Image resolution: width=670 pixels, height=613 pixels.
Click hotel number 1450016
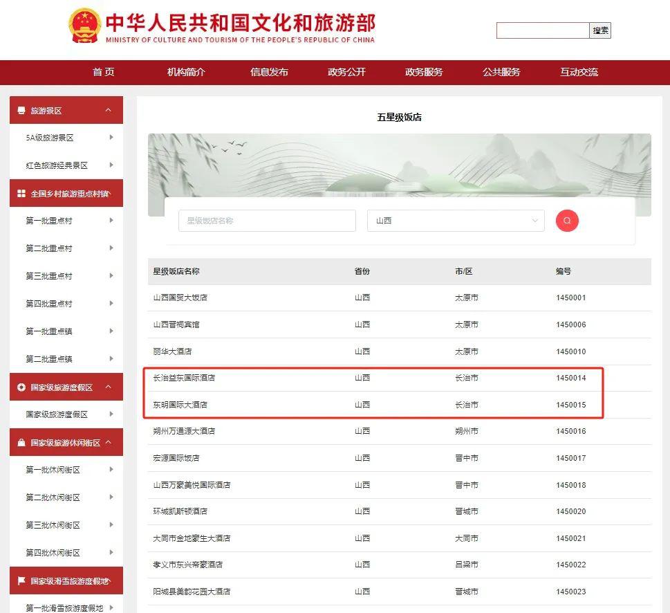[x=571, y=431]
